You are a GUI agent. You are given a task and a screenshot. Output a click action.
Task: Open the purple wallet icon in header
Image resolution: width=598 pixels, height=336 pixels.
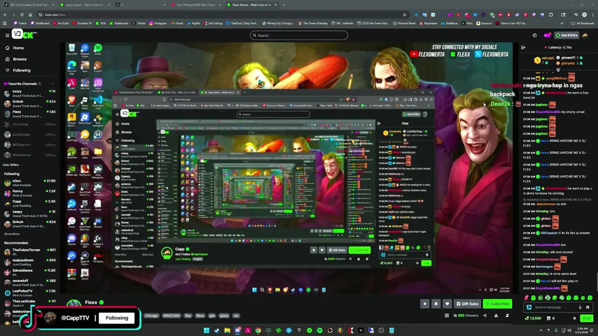click(547, 35)
